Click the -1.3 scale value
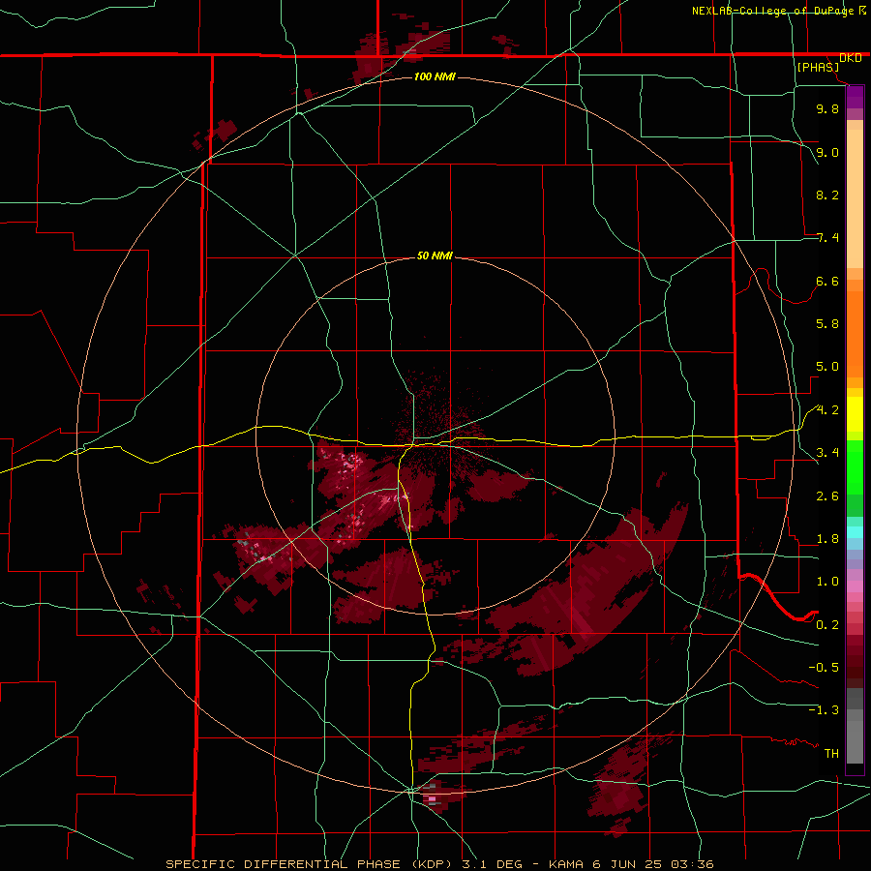Screen dimensions: 871x871 tap(824, 710)
